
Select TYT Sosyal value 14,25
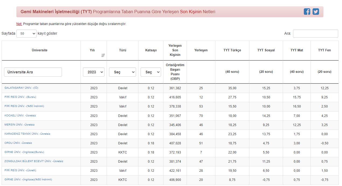click(266, 116)
